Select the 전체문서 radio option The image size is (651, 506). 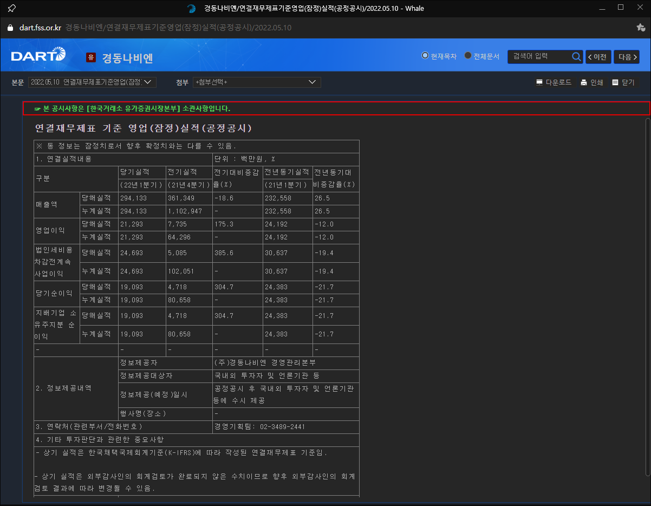(x=468, y=56)
